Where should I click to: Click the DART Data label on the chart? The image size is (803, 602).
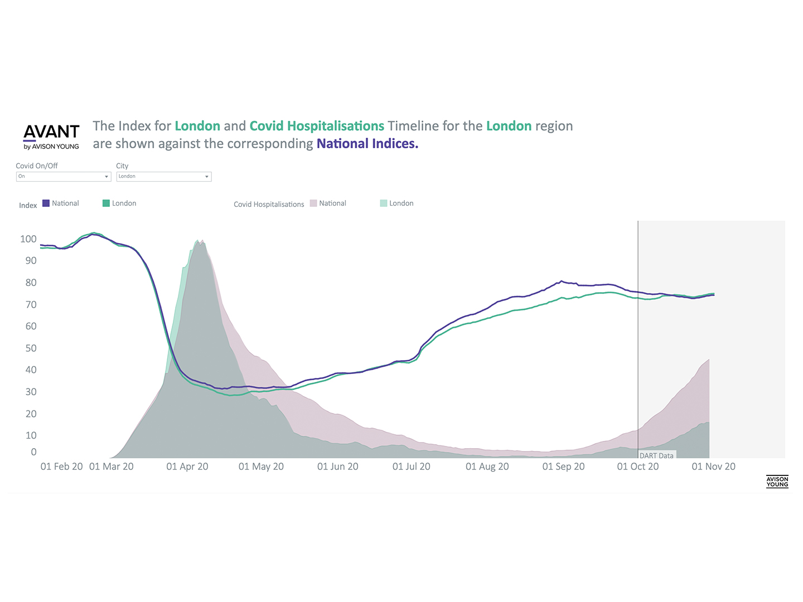coord(656,455)
